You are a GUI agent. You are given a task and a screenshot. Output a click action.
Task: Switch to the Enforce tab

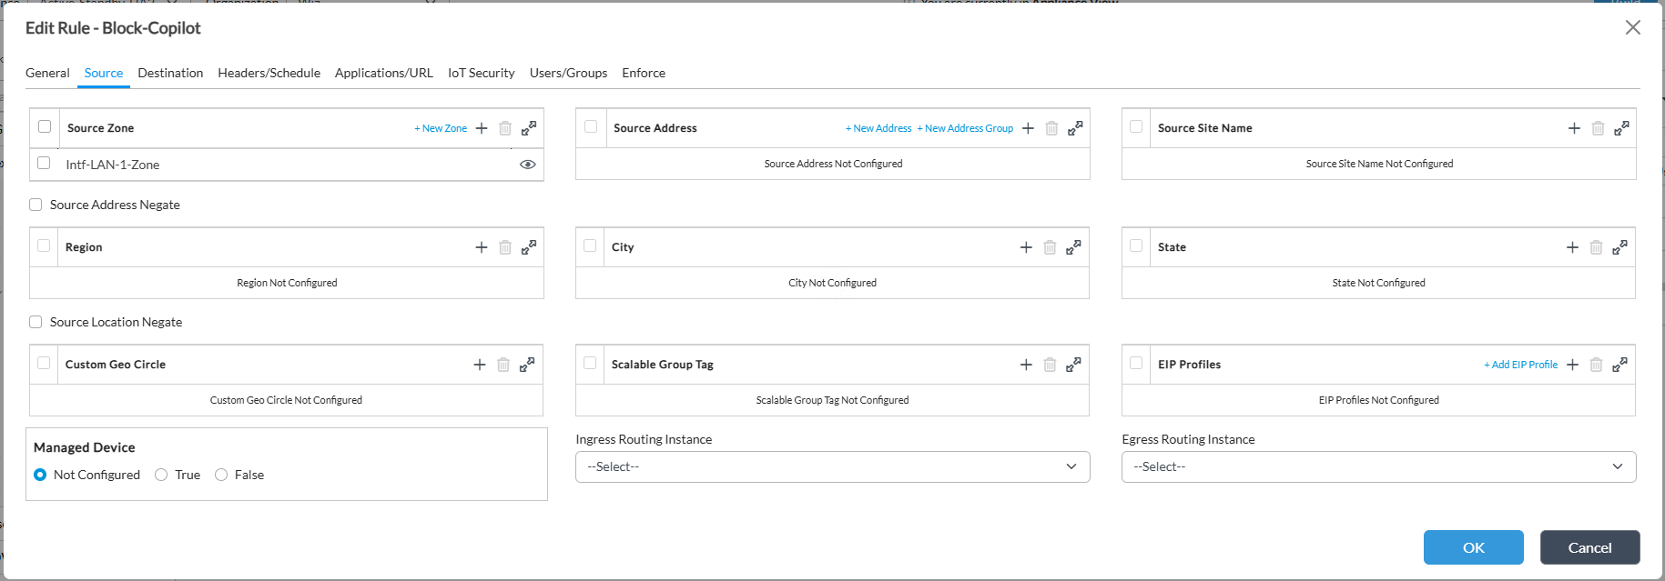tap(644, 73)
